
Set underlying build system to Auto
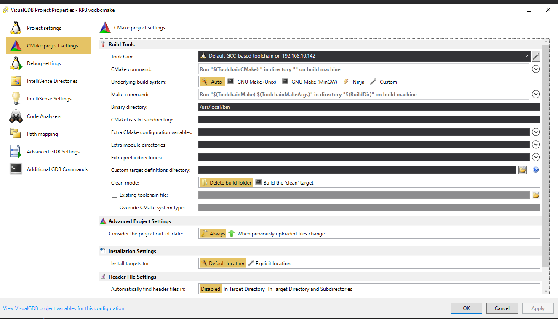click(212, 82)
